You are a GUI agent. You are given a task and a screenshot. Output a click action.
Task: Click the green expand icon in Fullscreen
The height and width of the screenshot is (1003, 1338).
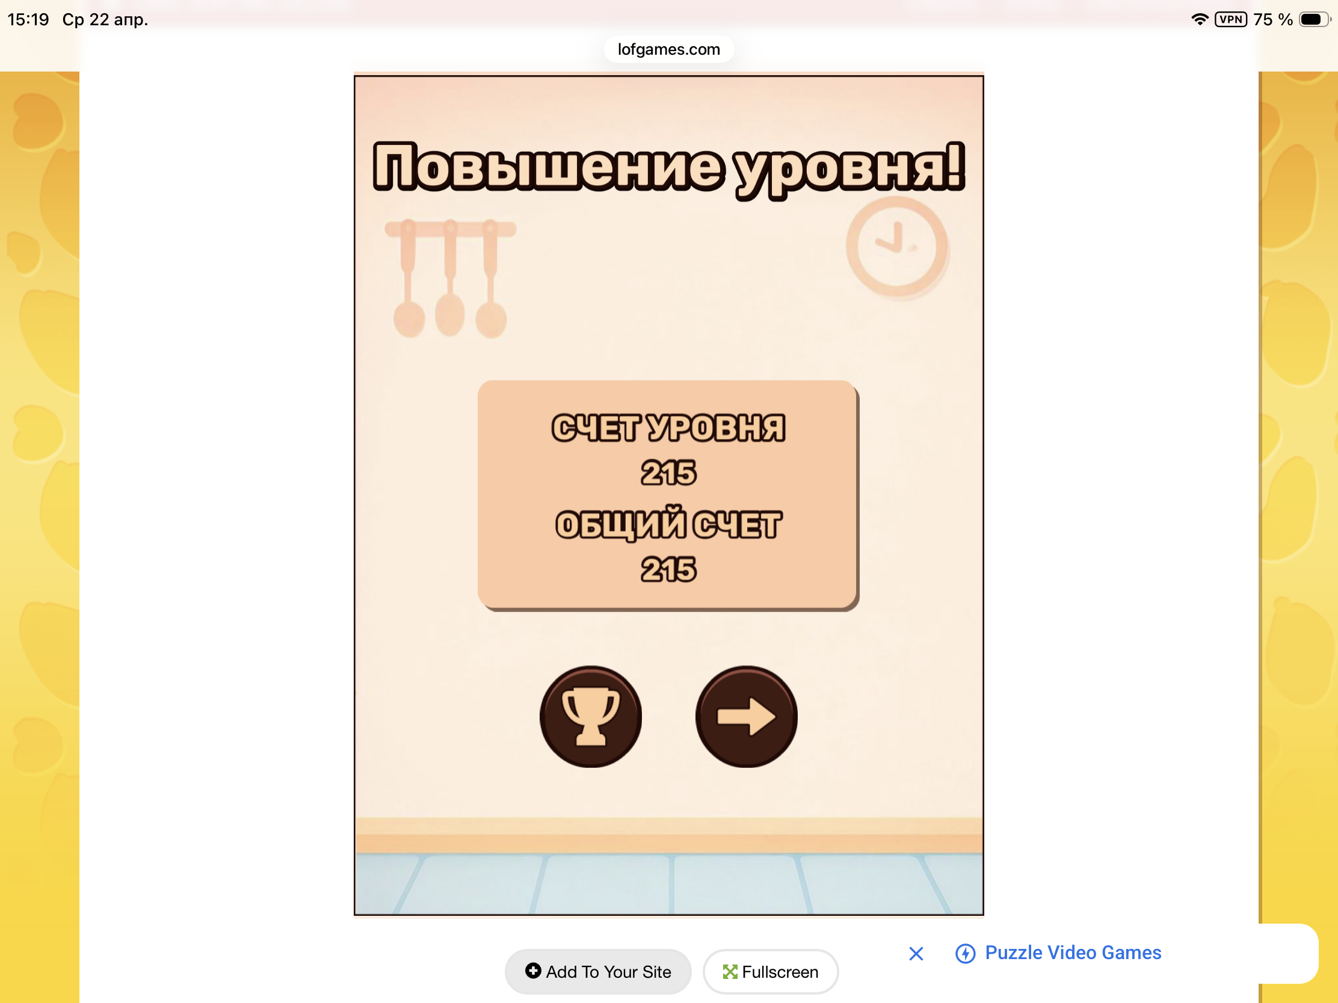[730, 972]
